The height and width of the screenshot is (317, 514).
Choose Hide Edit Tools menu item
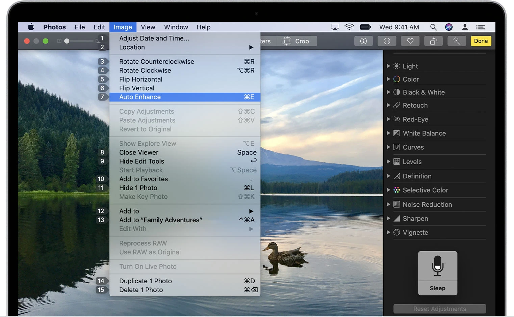[x=185, y=161]
